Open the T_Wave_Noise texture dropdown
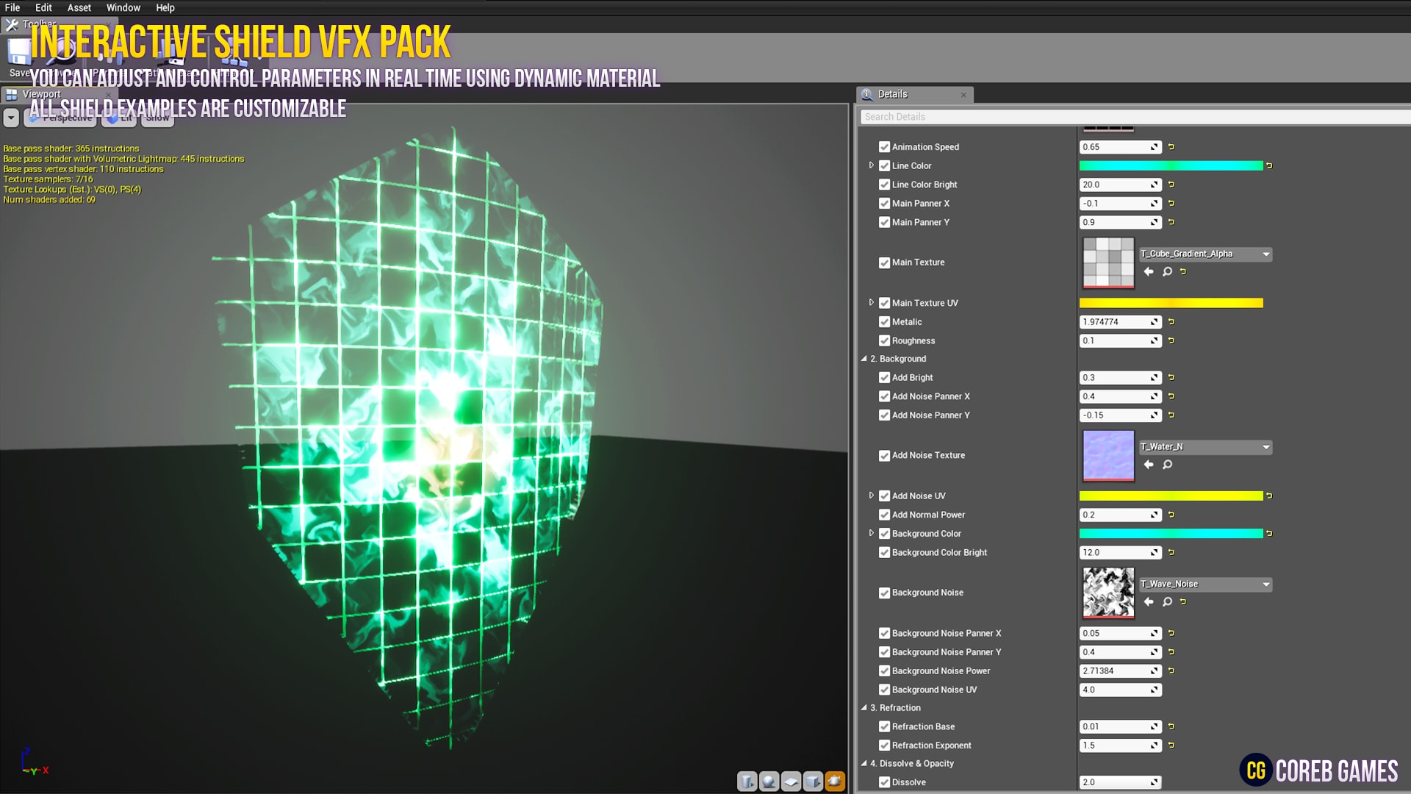Image resolution: width=1411 pixels, height=794 pixels. [x=1266, y=584]
